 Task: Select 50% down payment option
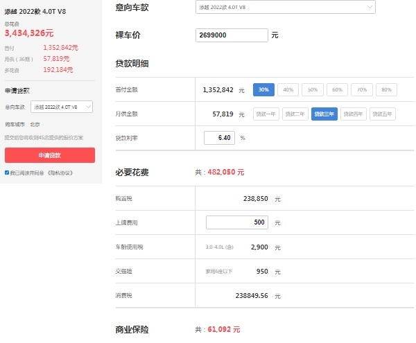[313, 89]
